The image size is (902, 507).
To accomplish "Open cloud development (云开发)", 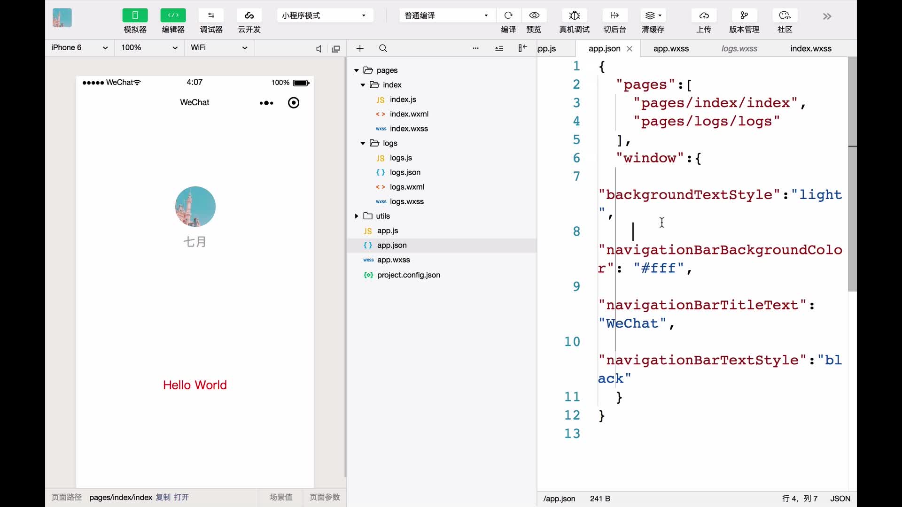I will click(x=249, y=15).
